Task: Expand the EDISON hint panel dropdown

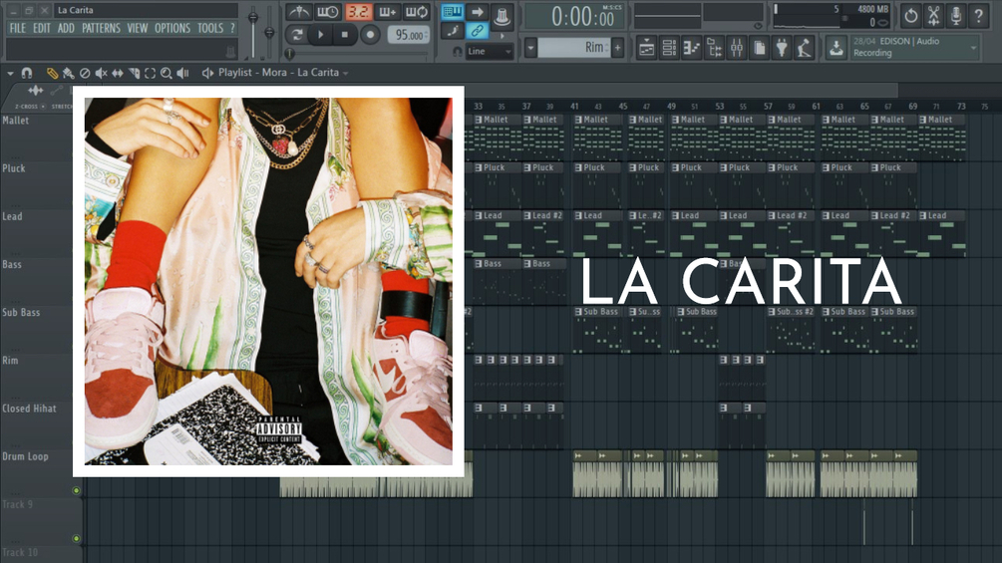Action: [973, 48]
